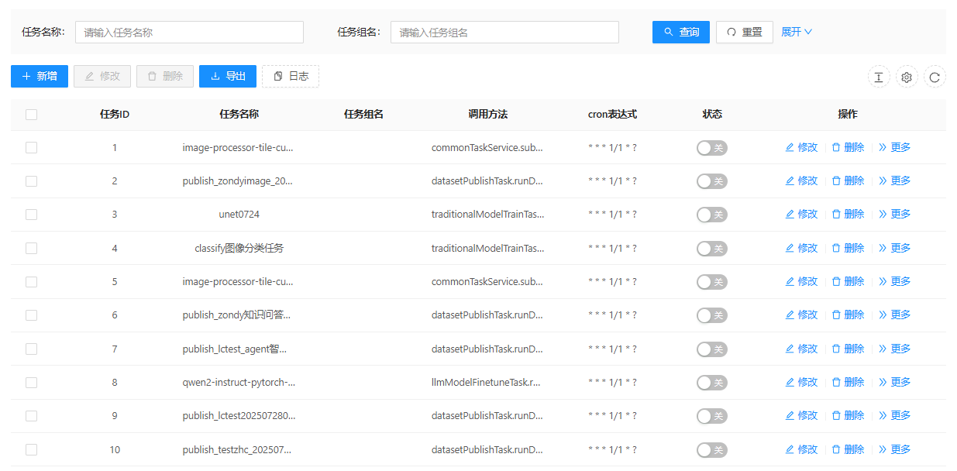This screenshot has height=471, width=957.
Task: Click 删除 delete link for task ID 6
Action: pos(848,315)
